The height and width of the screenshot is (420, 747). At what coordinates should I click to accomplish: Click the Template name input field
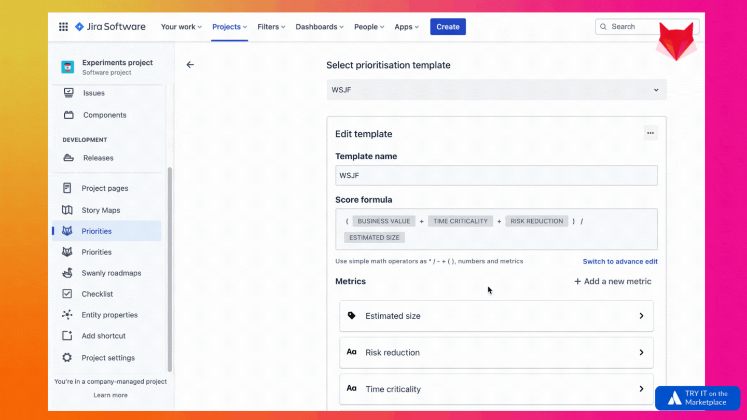[496, 175]
